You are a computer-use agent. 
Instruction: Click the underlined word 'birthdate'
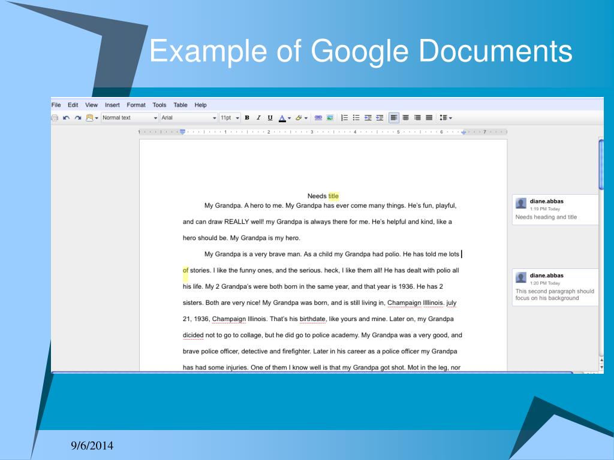click(x=312, y=319)
